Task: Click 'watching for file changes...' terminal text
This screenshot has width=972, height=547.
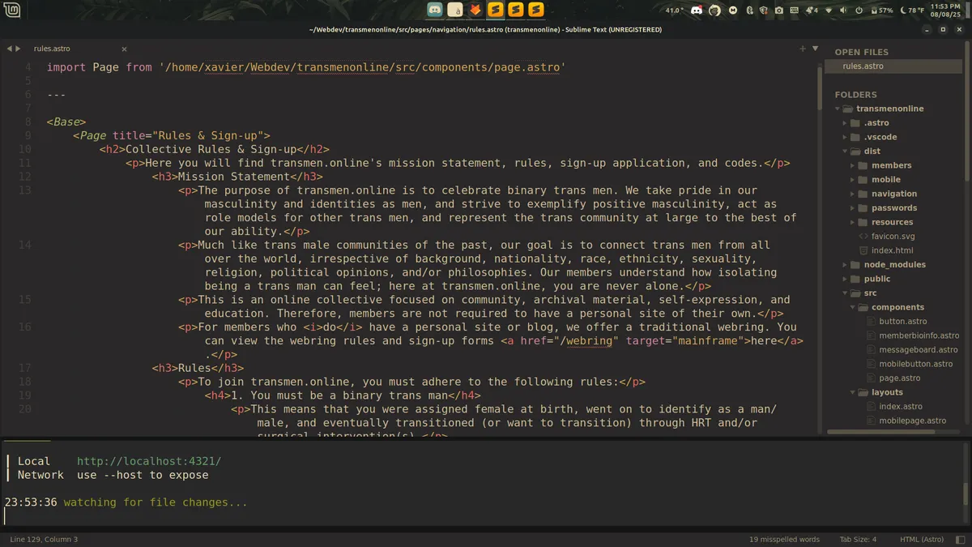Action: coord(156,502)
